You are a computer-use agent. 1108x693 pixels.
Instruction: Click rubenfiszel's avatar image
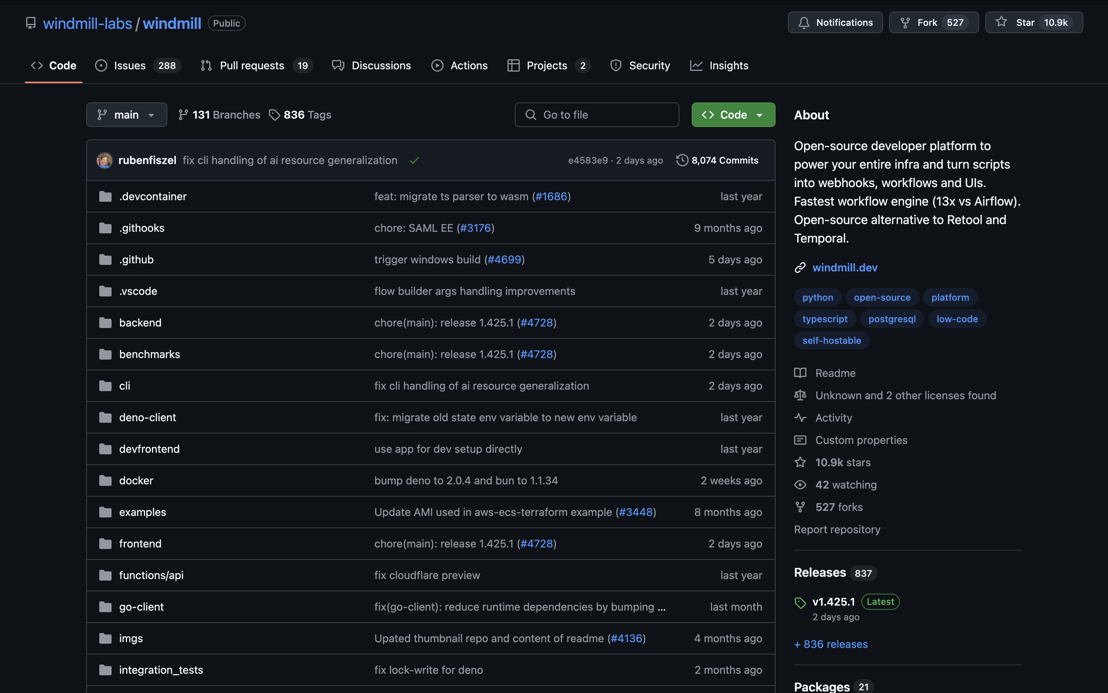click(x=104, y=160)
